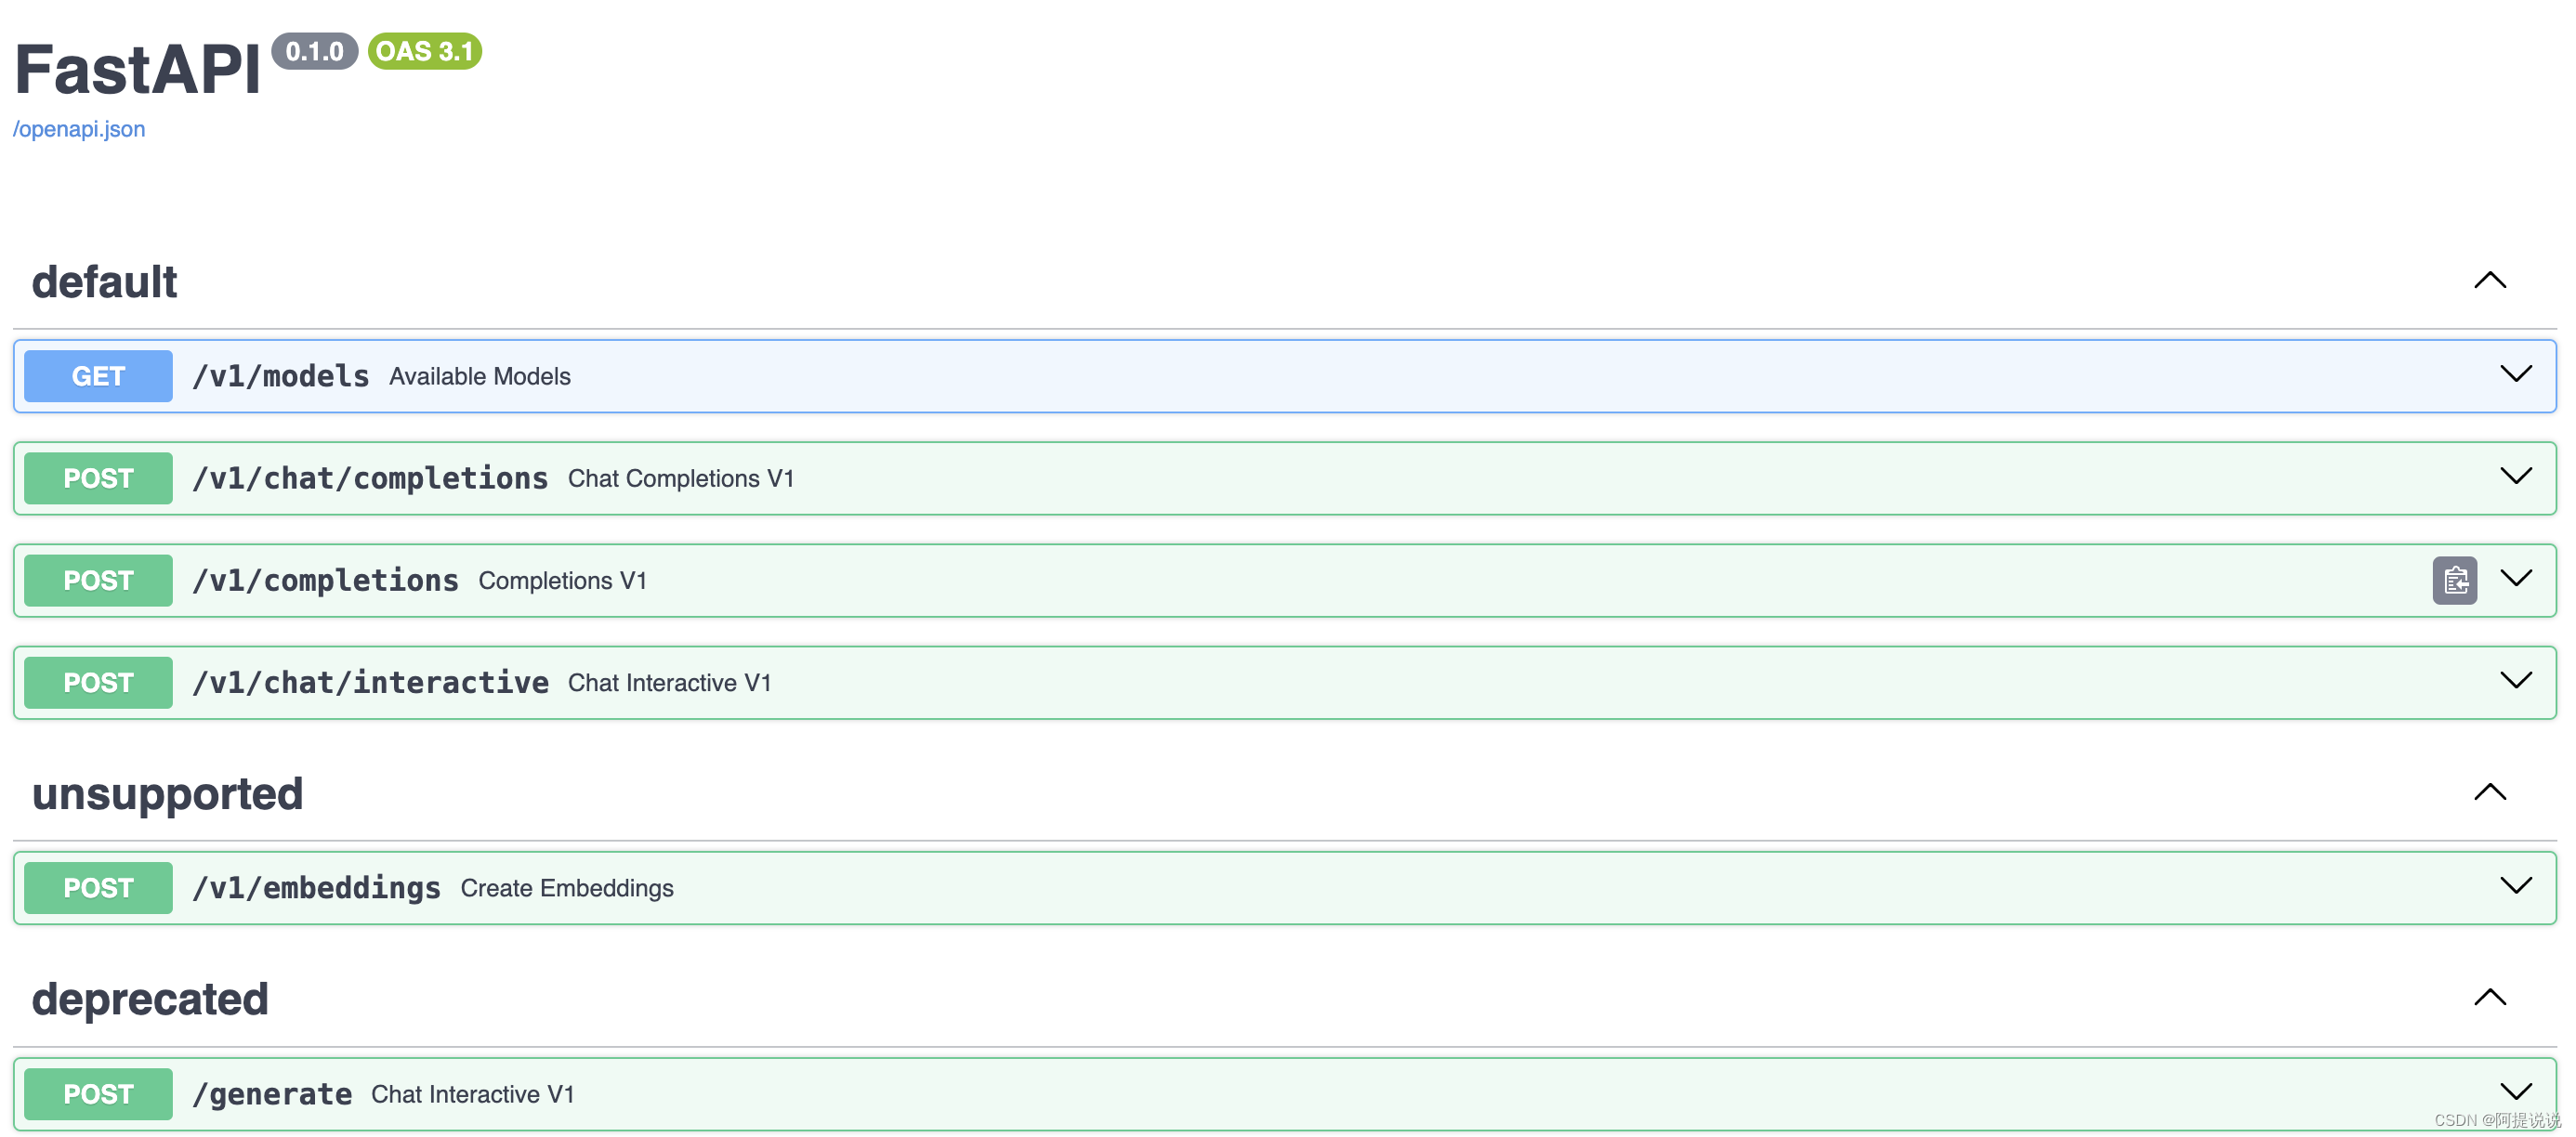
Task: Click the deprecated section heading
Action: tap(150, 999)
